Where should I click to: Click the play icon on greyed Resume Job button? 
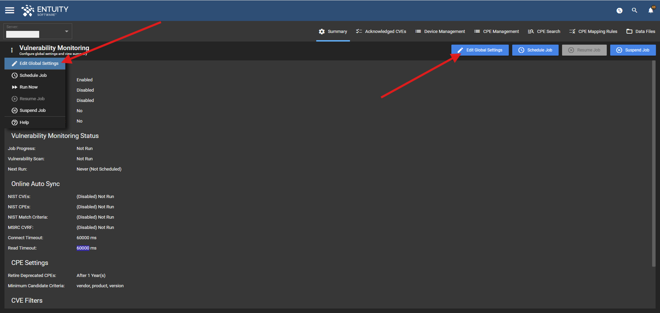coord(571,50)
